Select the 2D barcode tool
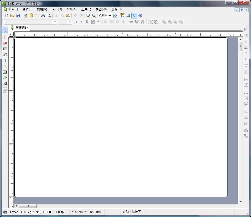The height and width of the screenshot is (217, 251). [x=5, y=55]
